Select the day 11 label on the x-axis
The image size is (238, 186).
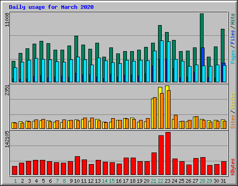84,181
